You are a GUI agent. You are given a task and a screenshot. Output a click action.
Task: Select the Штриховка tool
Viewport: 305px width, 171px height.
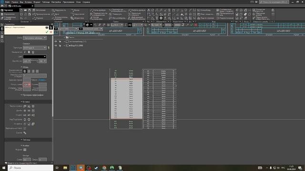(77, 18)
